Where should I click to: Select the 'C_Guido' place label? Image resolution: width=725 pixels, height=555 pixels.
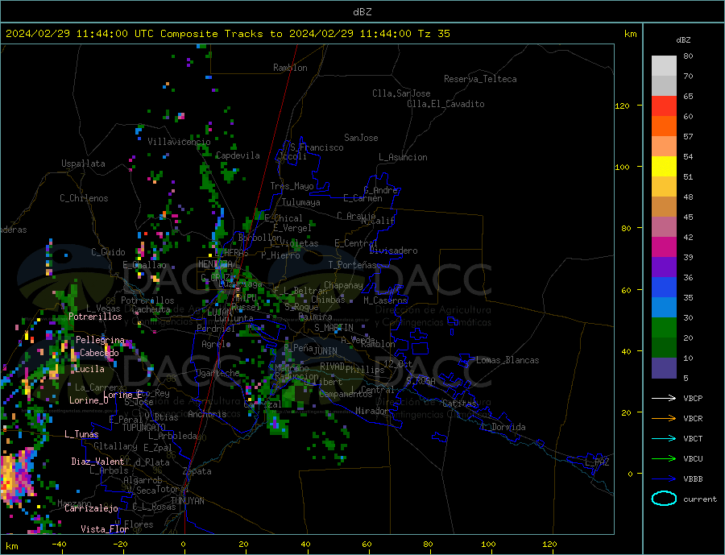click(x=108, y=252)
